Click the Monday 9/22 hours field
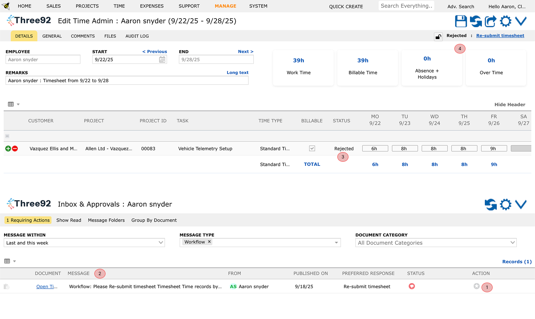This screenshot has width=535, height=319. 375,148
